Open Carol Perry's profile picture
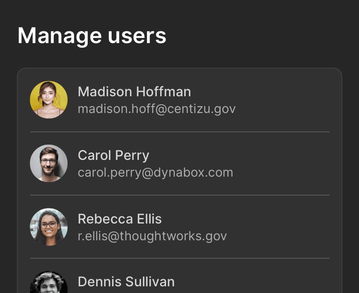This screenshot has height=293, width=359. pos(49,163)
